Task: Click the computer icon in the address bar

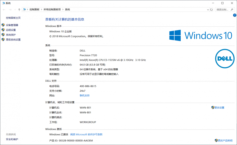Action: (24, 9)
